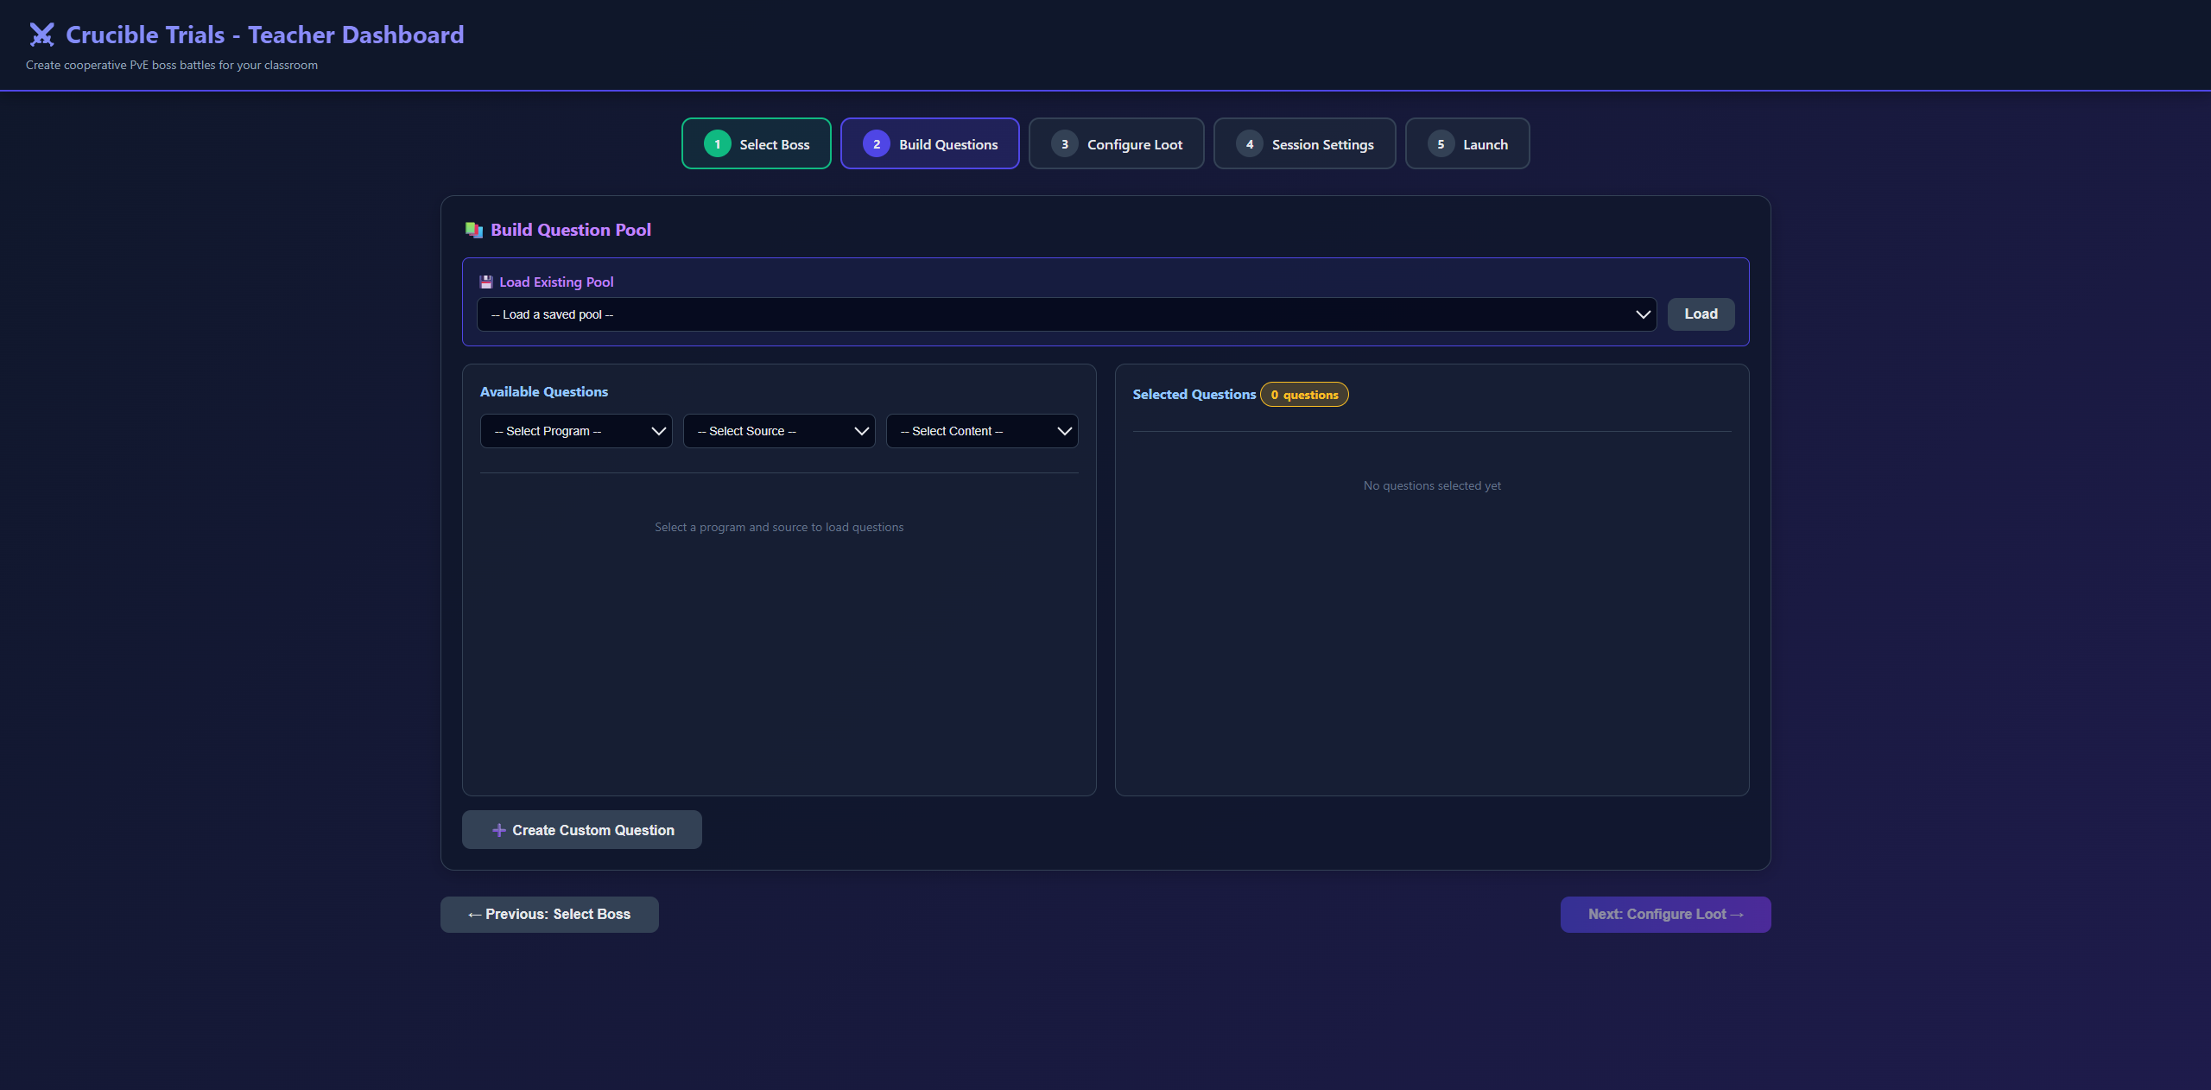Go back with Previous: Select Boss button
Viewport: 2211px width, 1090px height.
(549, 914)
